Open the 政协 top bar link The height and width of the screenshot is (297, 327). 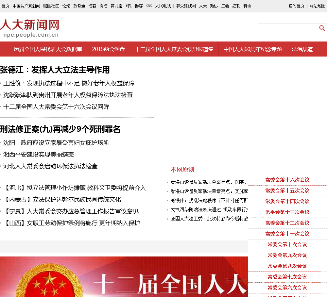tap(214, 6)
